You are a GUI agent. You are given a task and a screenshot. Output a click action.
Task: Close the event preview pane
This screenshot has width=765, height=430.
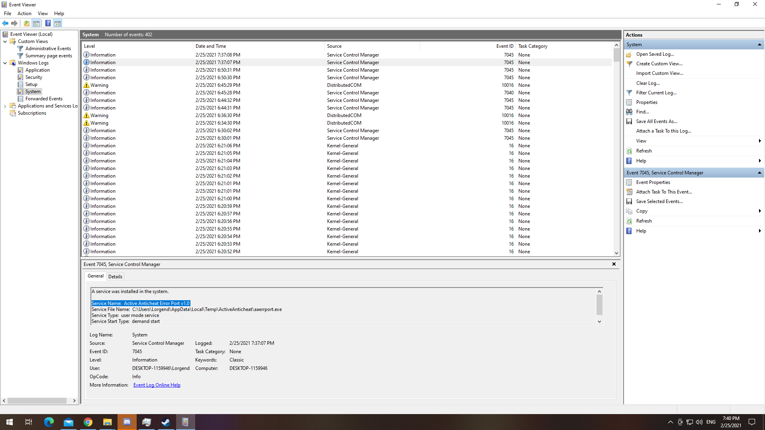614,264
